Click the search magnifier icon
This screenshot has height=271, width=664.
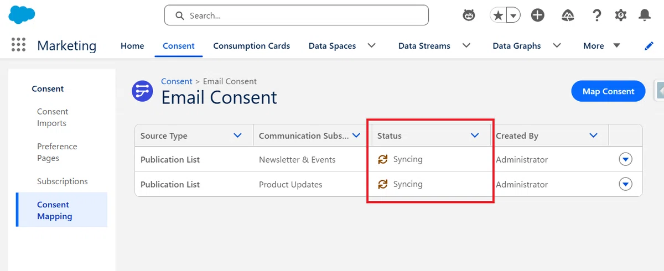point(180,15)
